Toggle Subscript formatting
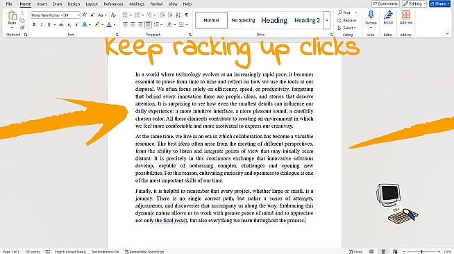Image resolution: width=454 pixels, height=254 pixels. pos(69,24)
